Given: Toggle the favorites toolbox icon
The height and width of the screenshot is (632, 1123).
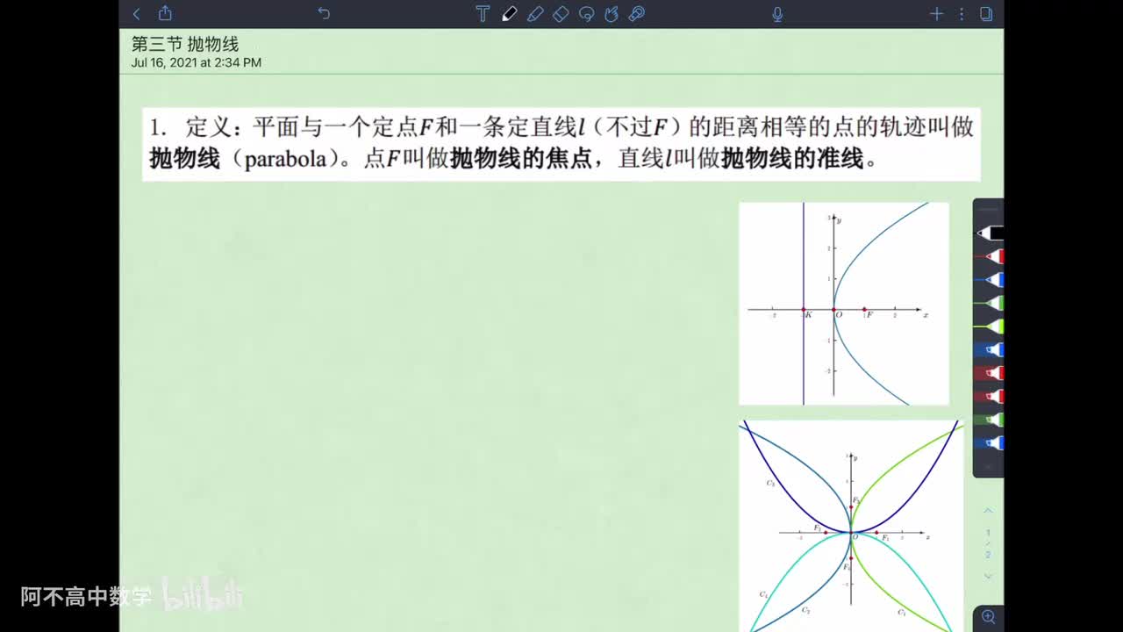Looking at the screenshot, I should (x=637, y=13).
